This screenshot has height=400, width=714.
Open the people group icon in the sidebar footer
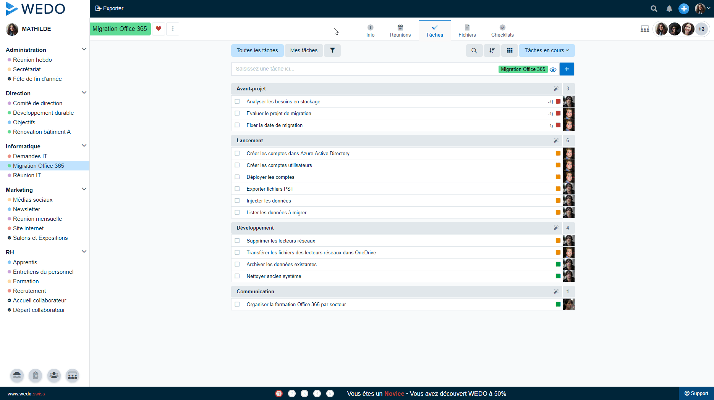point(54,376)
